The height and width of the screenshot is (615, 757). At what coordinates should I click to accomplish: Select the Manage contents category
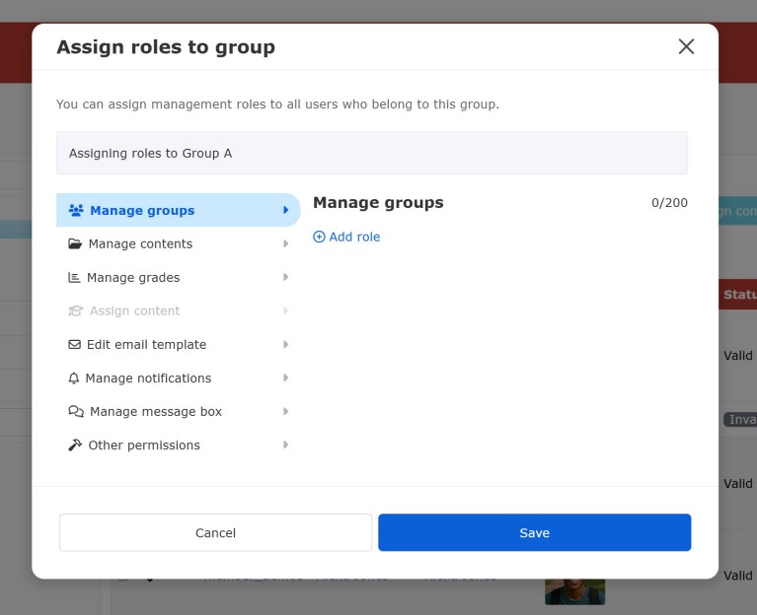(178, 243)
